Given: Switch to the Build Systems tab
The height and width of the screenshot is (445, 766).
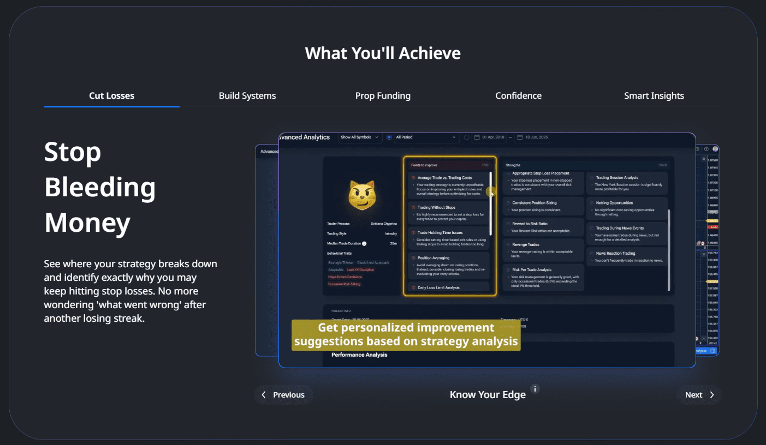Looking at the screenshot, I should tap(247, 96).
